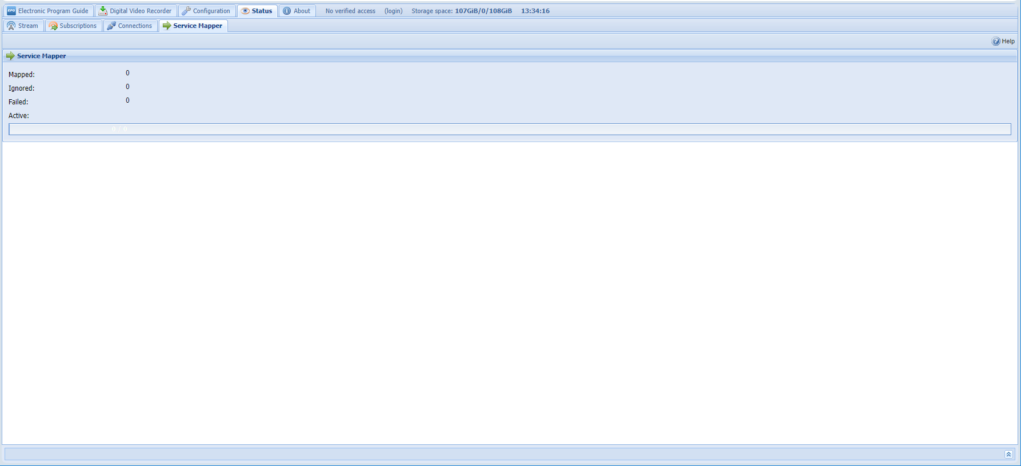Switch to the Status tab

pyautogui.click(x=258, y=11)
